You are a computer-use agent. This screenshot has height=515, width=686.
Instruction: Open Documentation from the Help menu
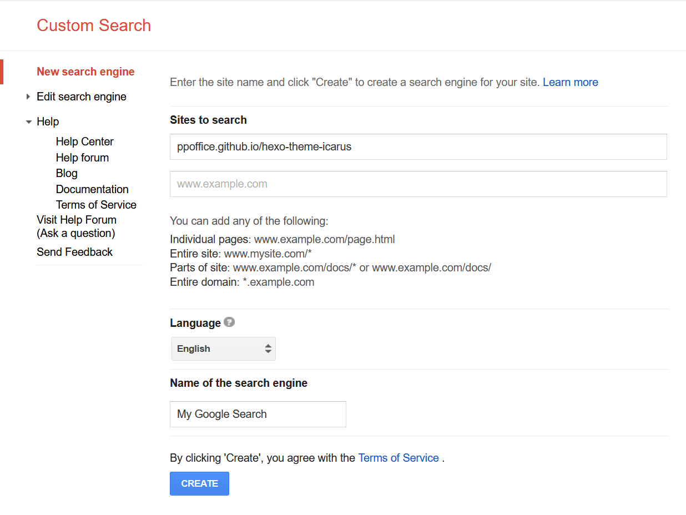pyautogui.click(x=92, y=189)
